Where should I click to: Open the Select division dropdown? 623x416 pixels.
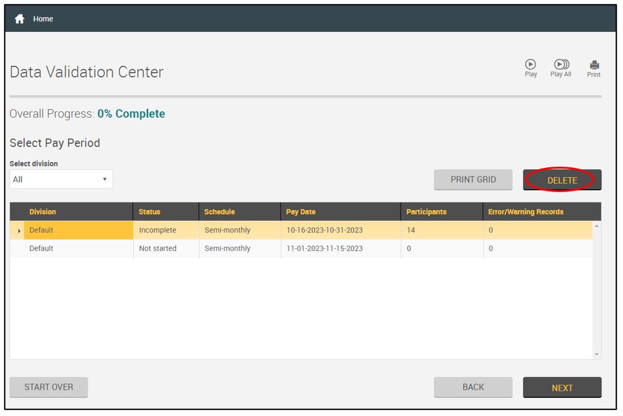click(x=61, y=179)
